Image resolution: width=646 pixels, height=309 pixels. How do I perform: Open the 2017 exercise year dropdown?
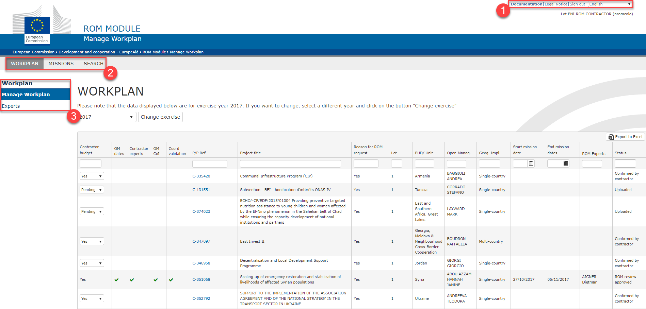click(x=107, y=117)
